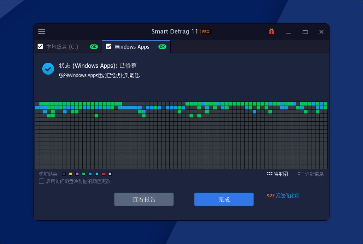This screenshot has width=363, height=244.
Task: Click the blue 完成 button
Action: tap(224, 199)
